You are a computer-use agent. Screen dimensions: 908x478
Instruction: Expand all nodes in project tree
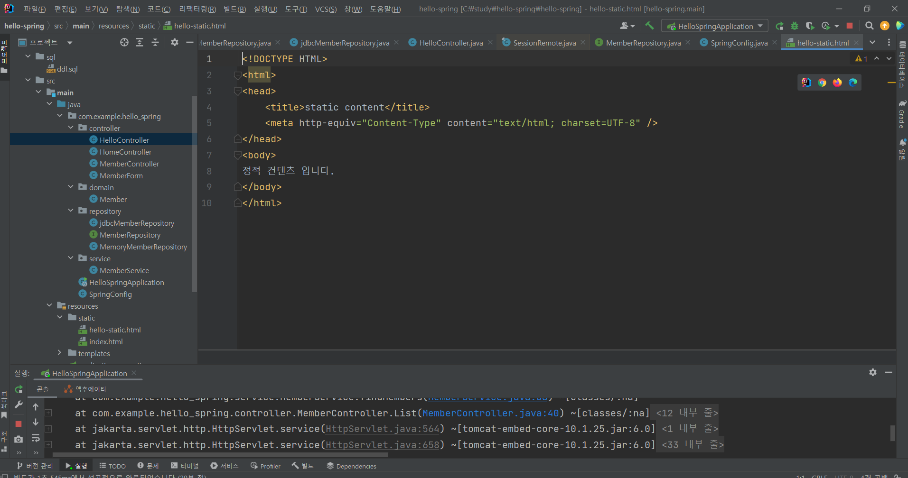coord(140,42)
